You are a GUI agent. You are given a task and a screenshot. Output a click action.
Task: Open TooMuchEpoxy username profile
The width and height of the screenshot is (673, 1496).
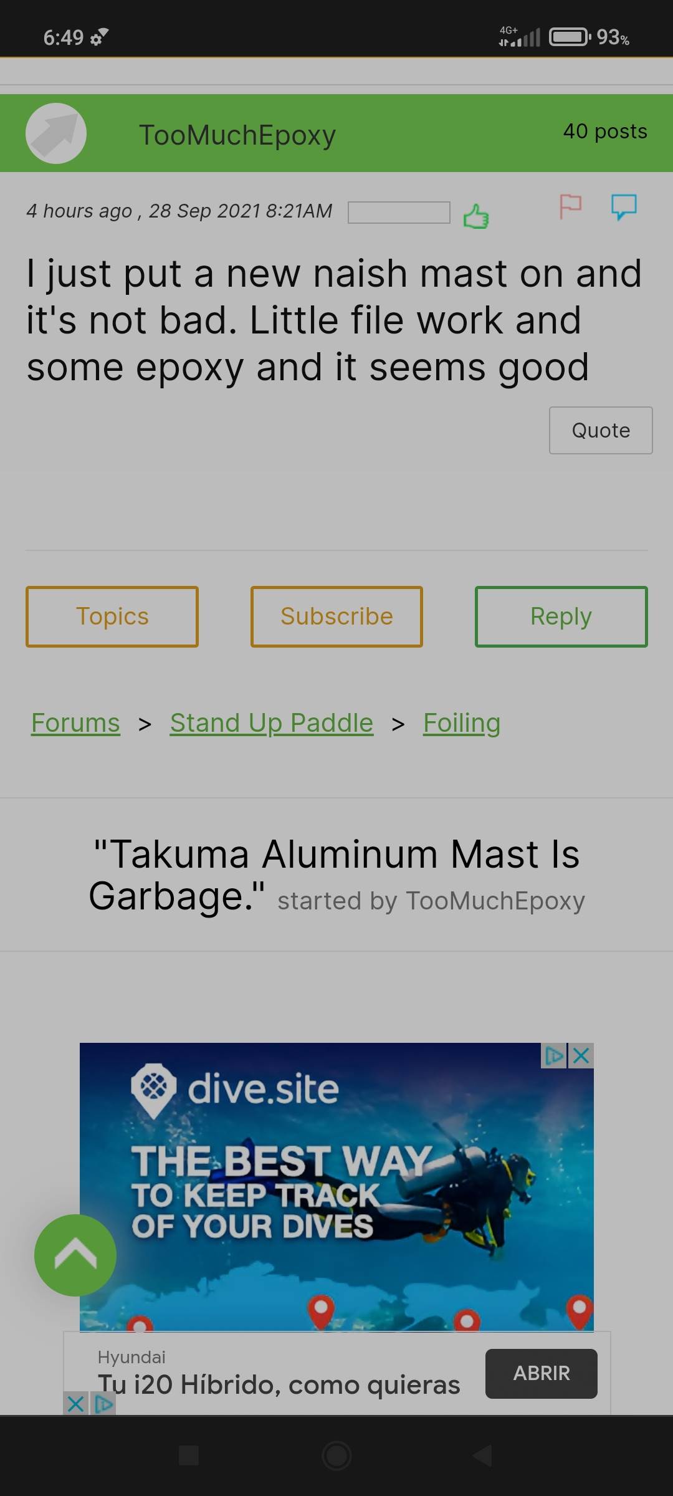click(237, 135)
